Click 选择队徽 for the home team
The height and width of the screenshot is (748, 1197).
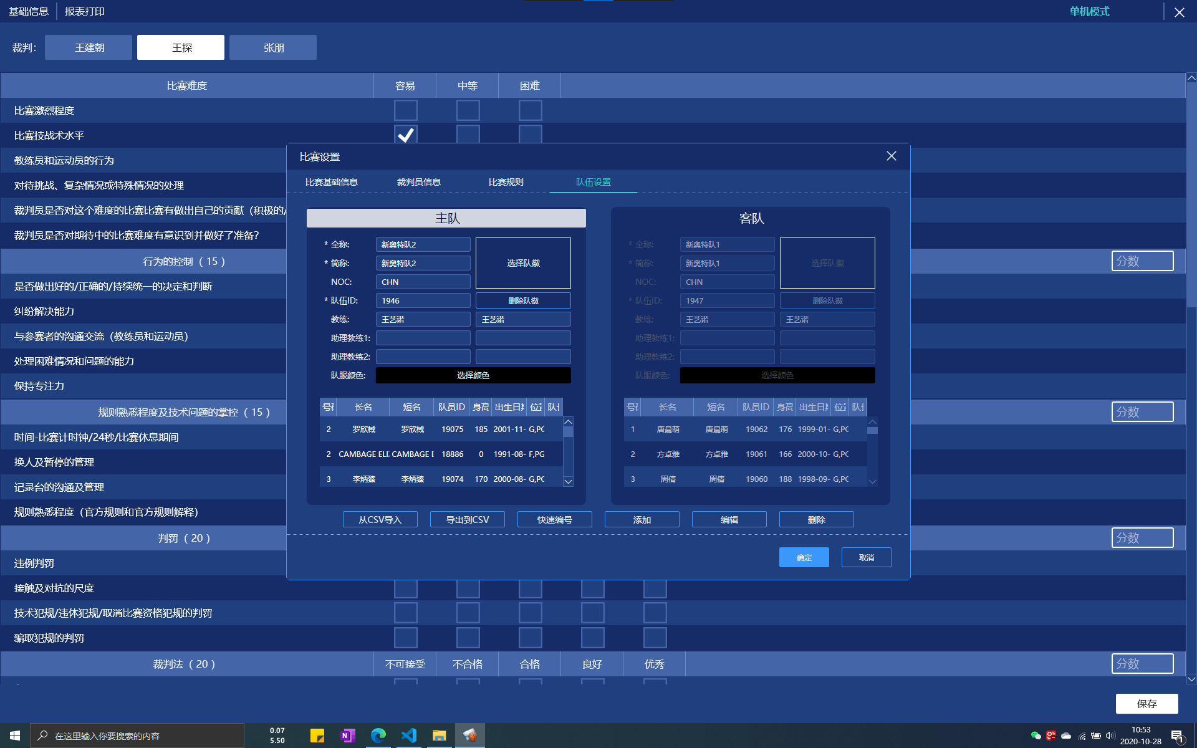point(523,263)
